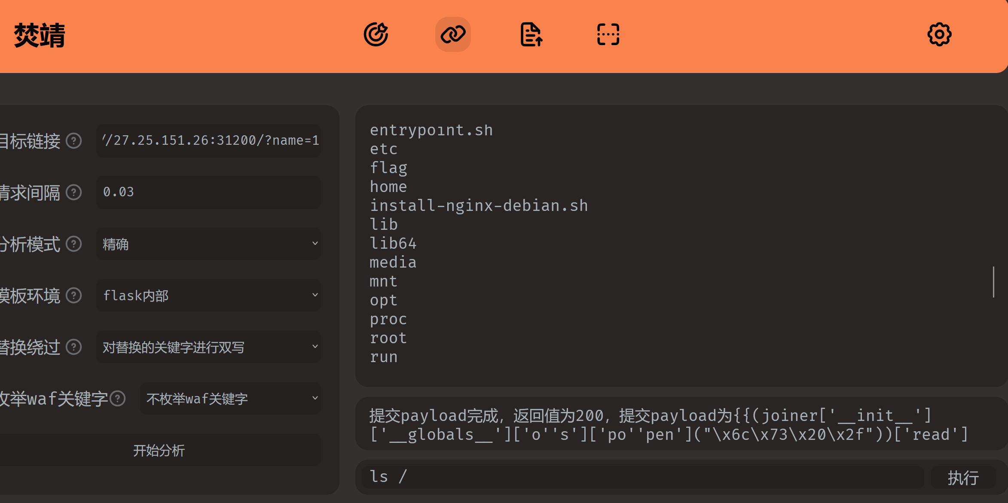Screen dimensions: 1008x503
Task: Click help icon next to 分析模式
Action: [x=74, y=244]
